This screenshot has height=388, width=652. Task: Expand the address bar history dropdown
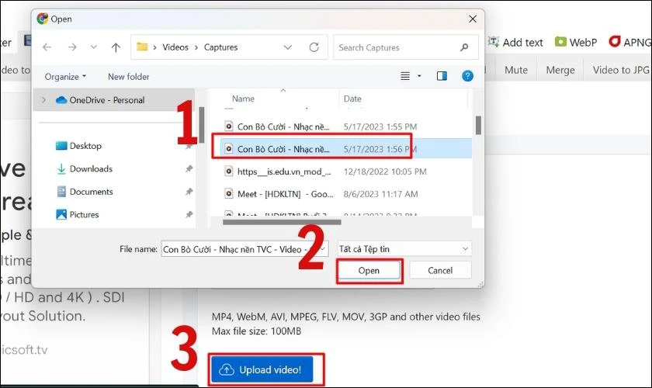288,47
